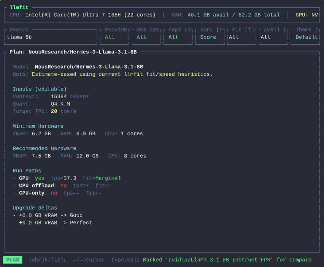
Task: Click the 'GPU: NV' entry in the header
Action: point(307,15)
